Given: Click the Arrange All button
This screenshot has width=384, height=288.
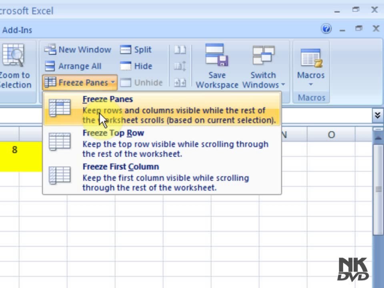Looking at the screenshot, I should coord(73,66).
